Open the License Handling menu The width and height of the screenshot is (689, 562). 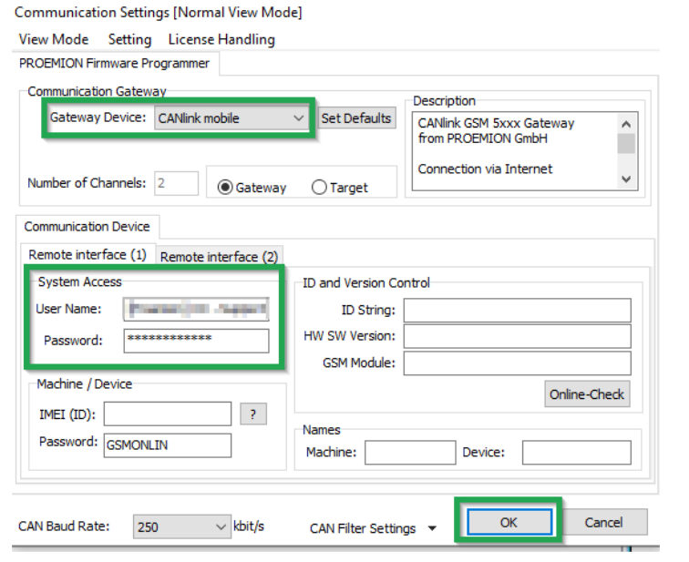point(221,39)
